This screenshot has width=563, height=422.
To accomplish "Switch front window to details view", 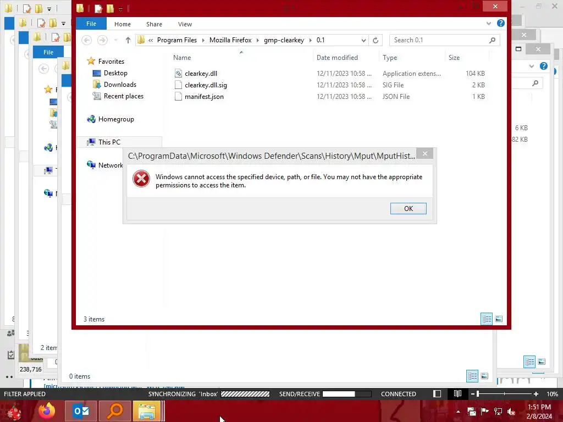I will click(x=487, y=319).
